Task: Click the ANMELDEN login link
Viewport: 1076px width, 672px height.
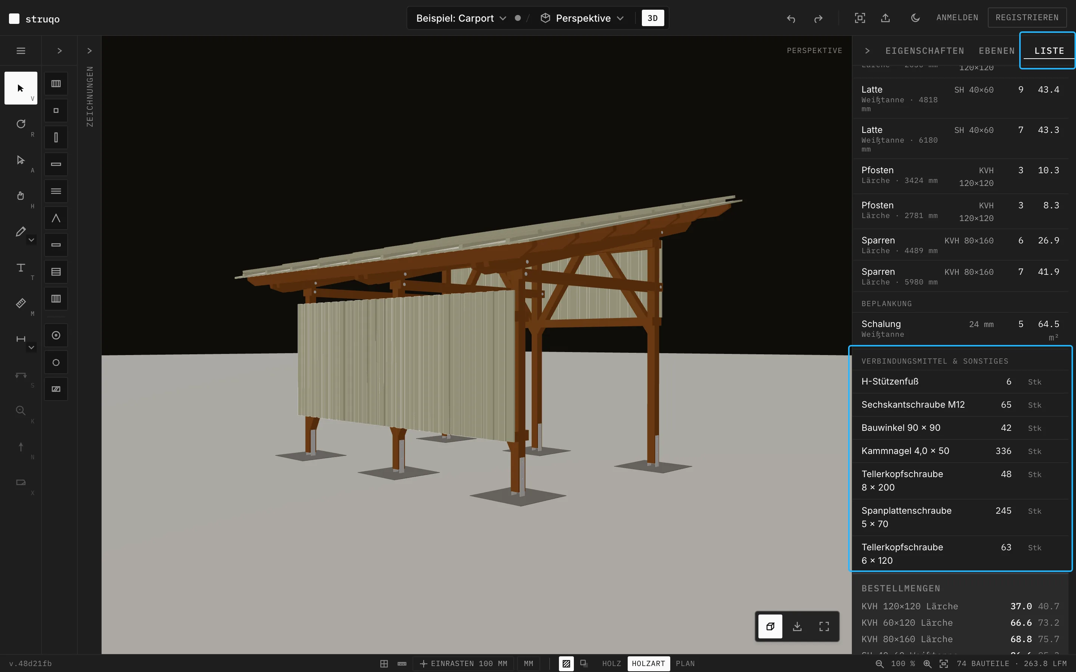Action: [957, 17]
